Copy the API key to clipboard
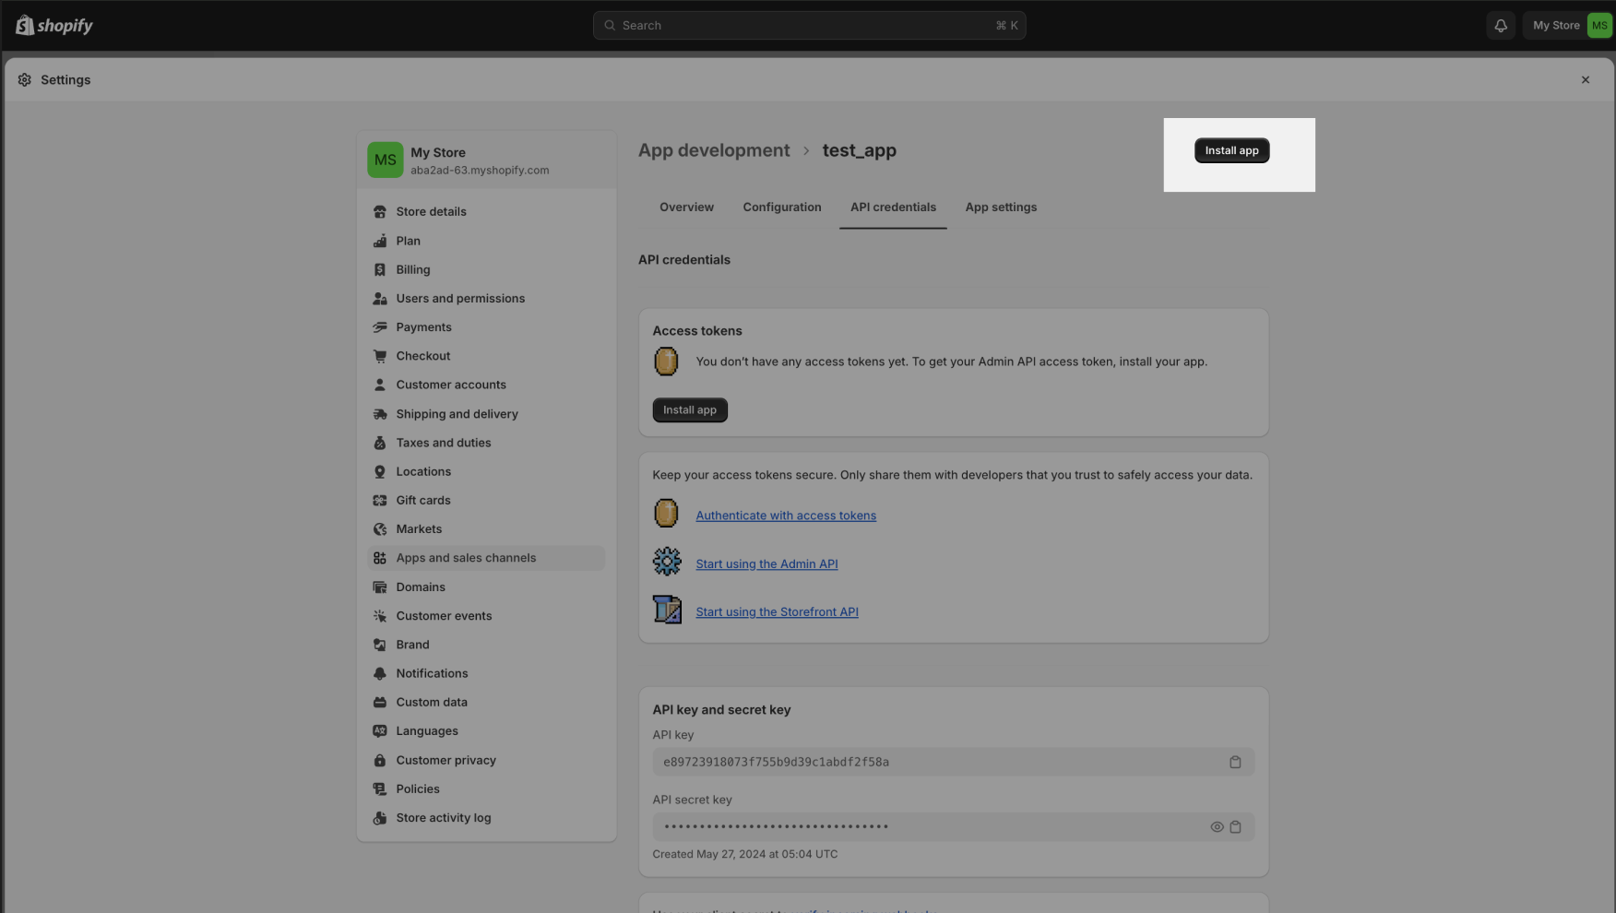This screenshot has width=1616, height=913. click(x=1235, y=762)
